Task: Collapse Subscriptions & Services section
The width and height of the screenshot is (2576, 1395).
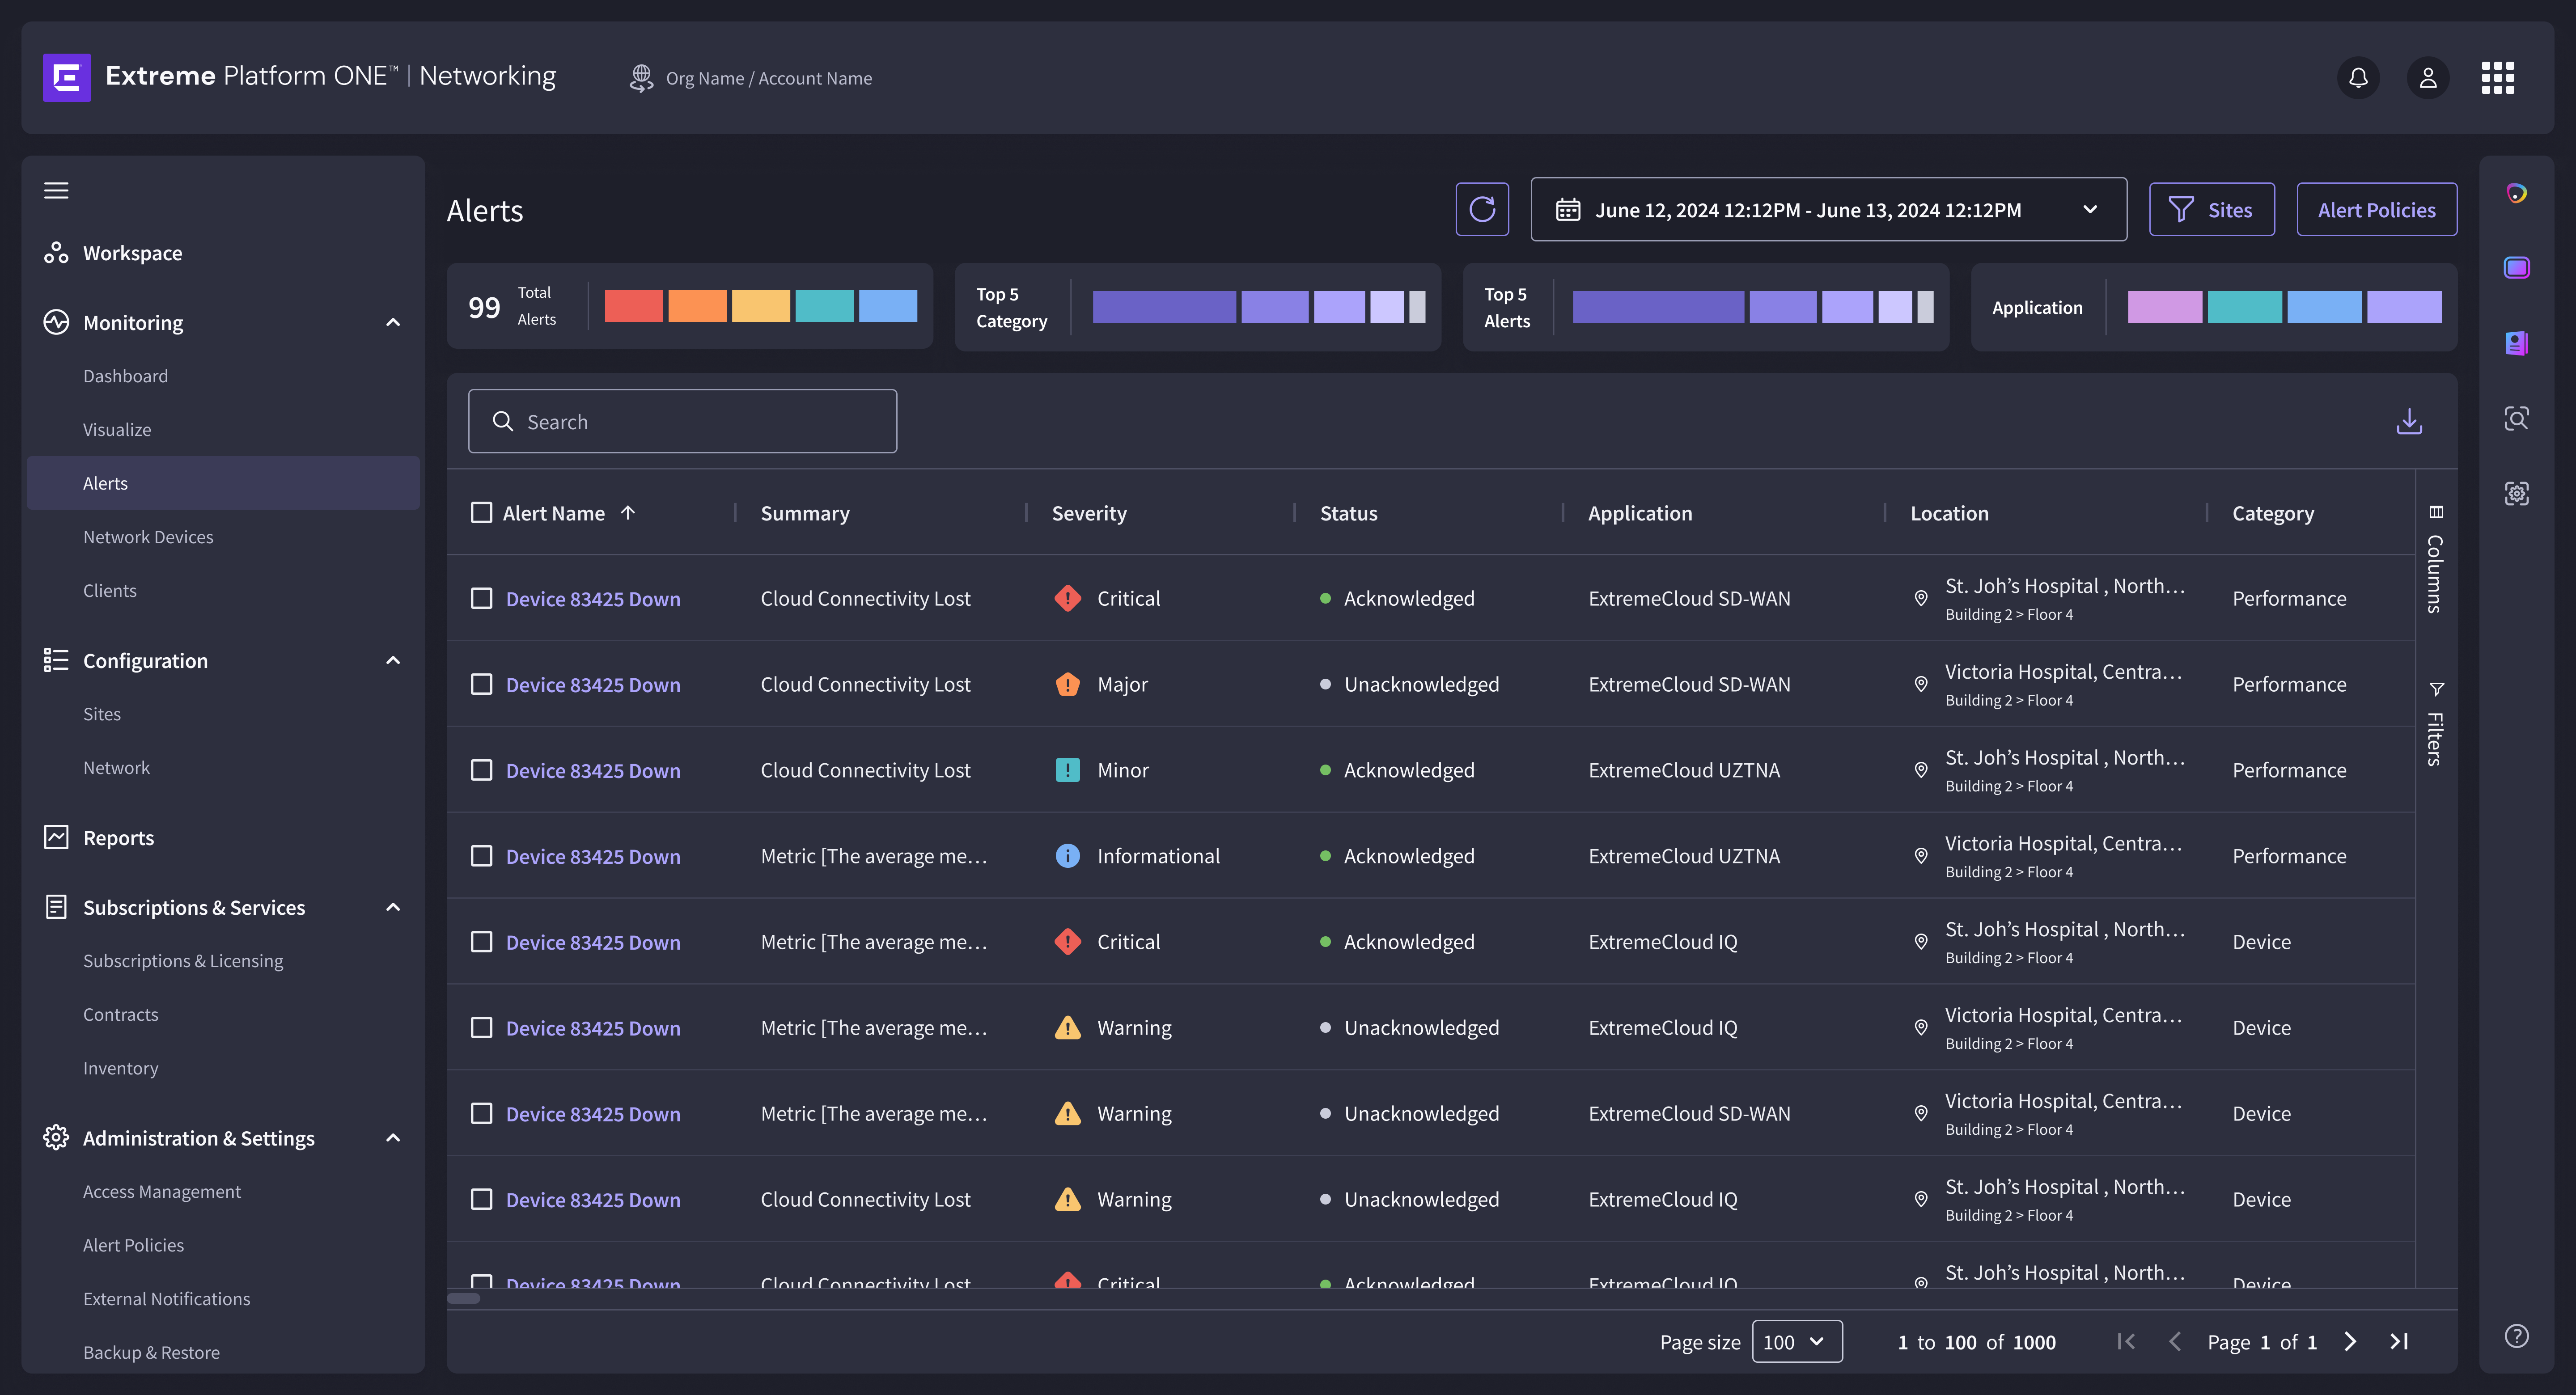Action: [x=393, y=907]
